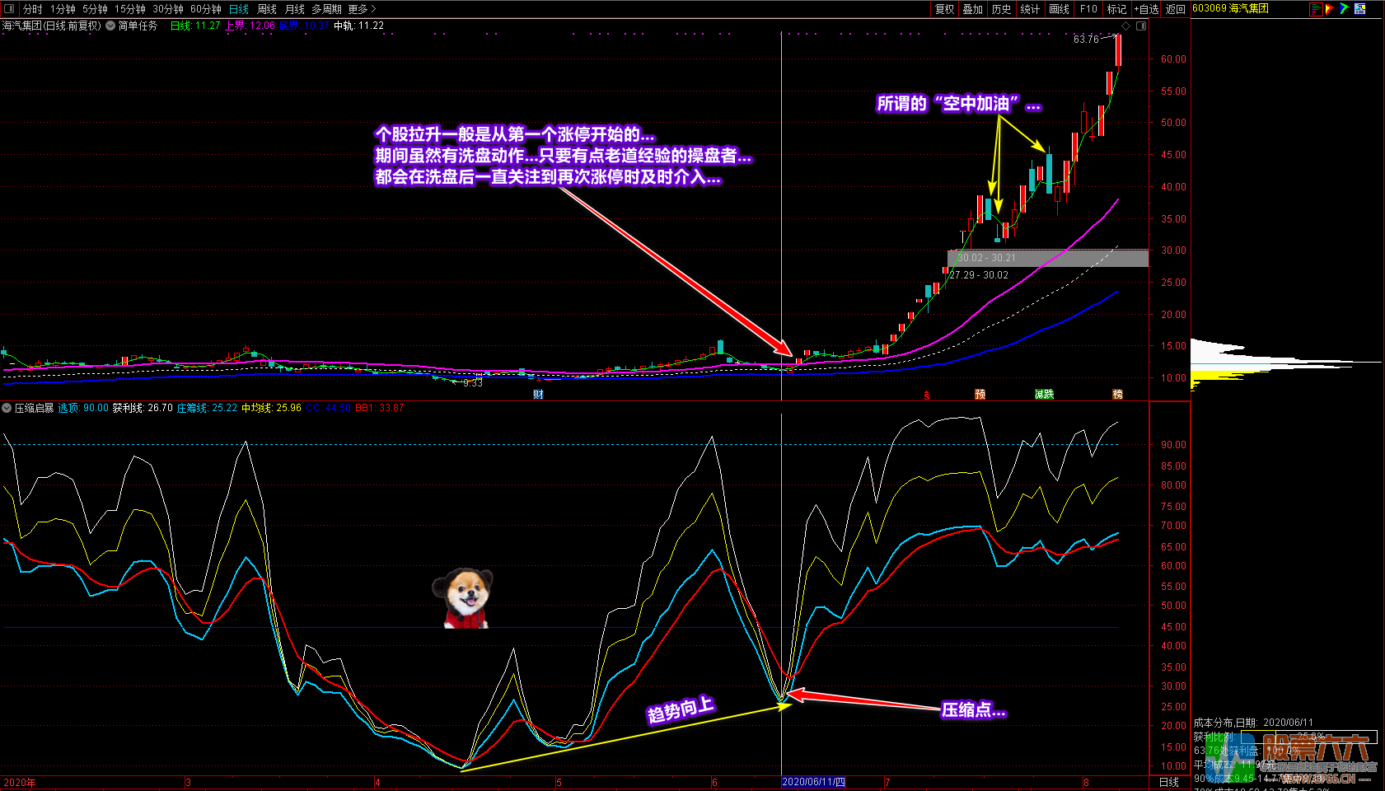1385x791 pixels.
Task: Open the 简单任务 dropdown arrow
Action: coord(110,26)
